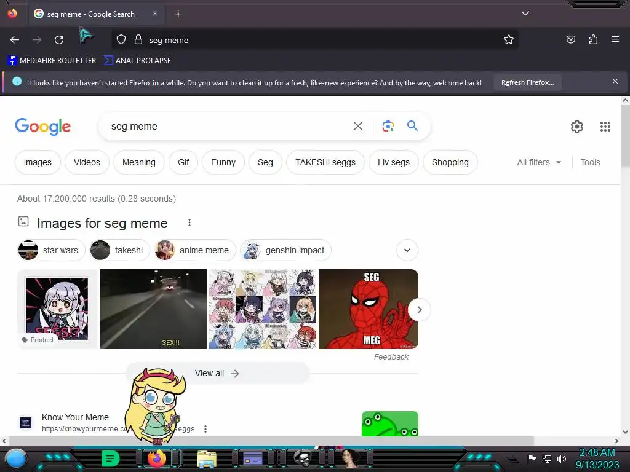This screenshot has width=630, height=472.
Task: Click View all images button
Action: (217, 373)
